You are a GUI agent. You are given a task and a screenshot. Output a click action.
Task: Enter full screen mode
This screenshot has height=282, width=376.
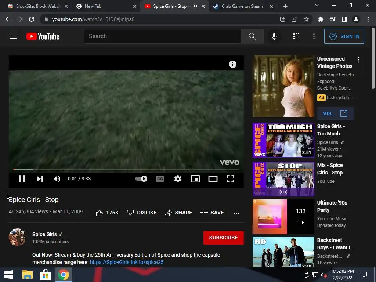(x=231, y=179)
